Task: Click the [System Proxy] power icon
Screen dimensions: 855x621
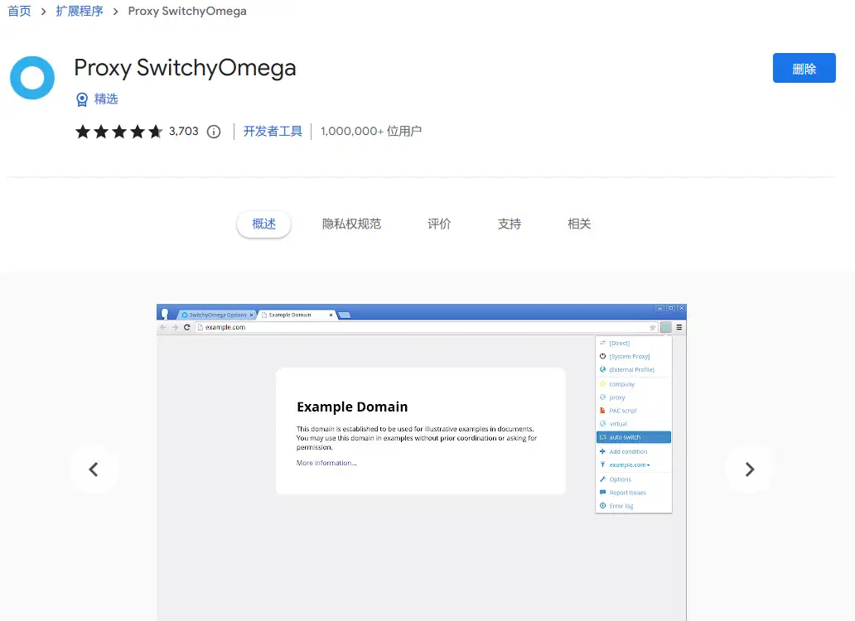Action: pos(602,355)
